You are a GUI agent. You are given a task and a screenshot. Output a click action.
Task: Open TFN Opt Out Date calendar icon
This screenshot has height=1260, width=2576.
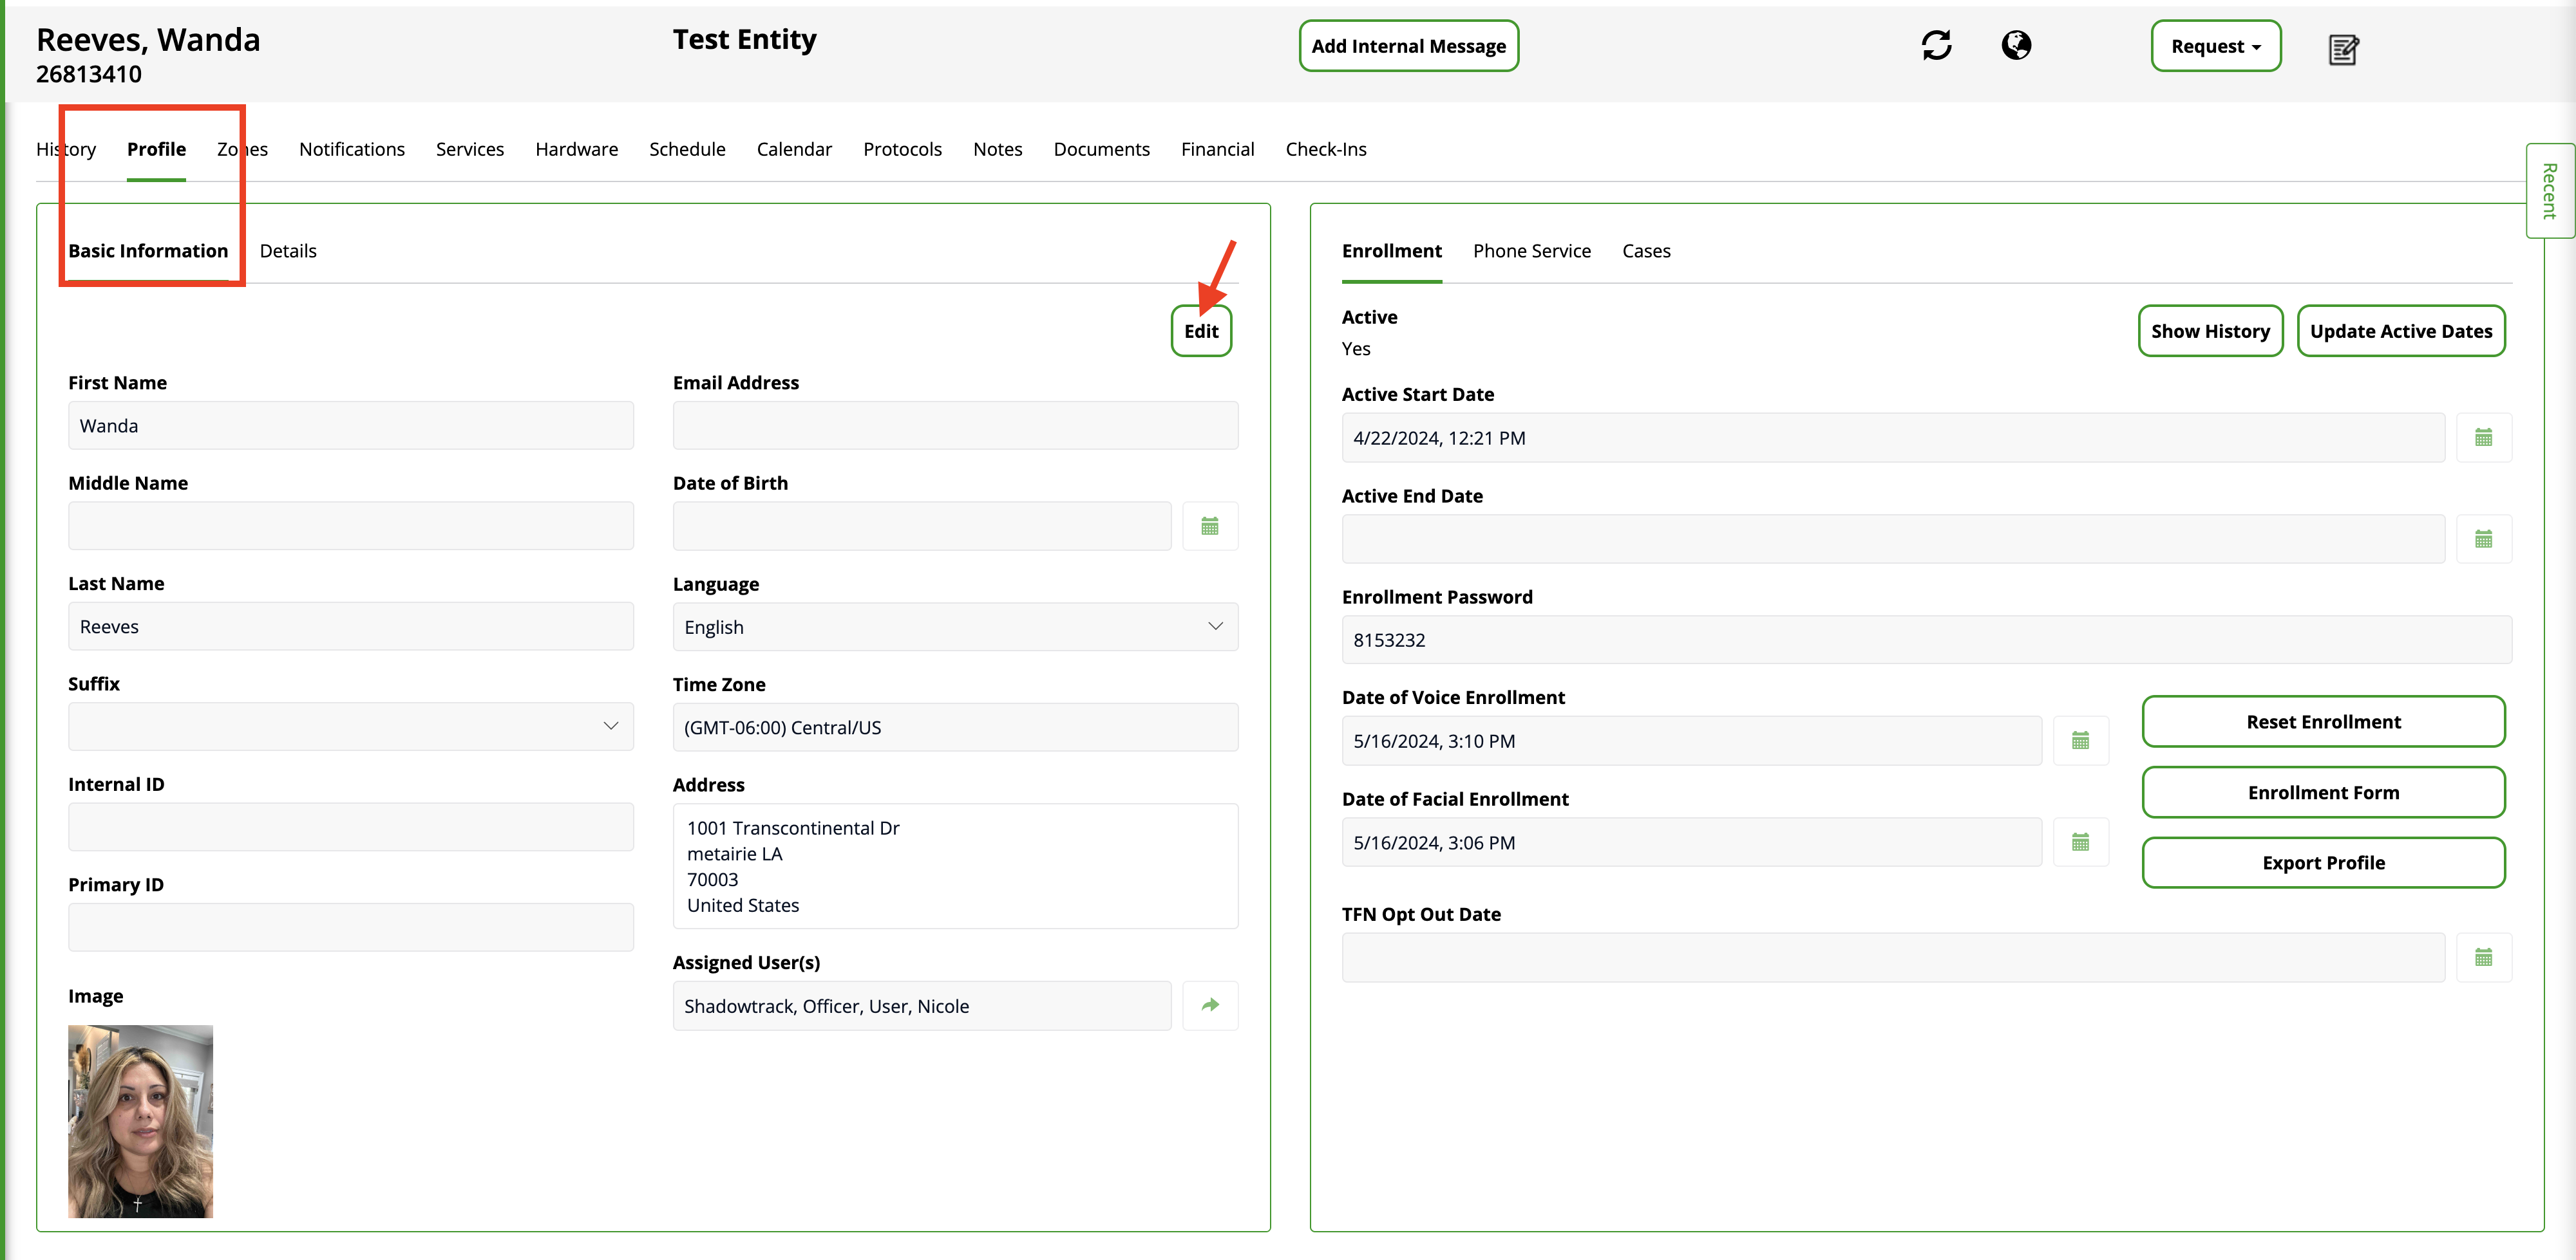pos(2483,958)
